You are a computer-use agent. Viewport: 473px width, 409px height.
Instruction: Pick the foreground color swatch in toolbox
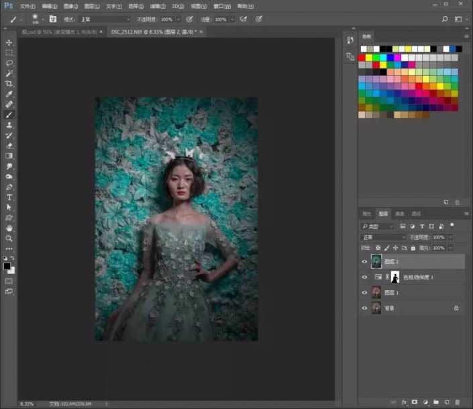7,266
